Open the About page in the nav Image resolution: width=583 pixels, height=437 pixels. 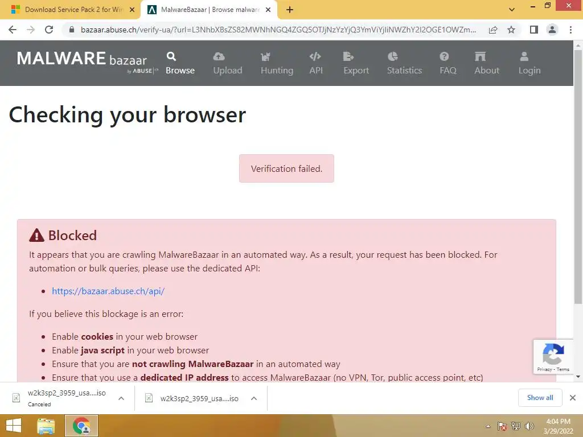click(487, 64)
